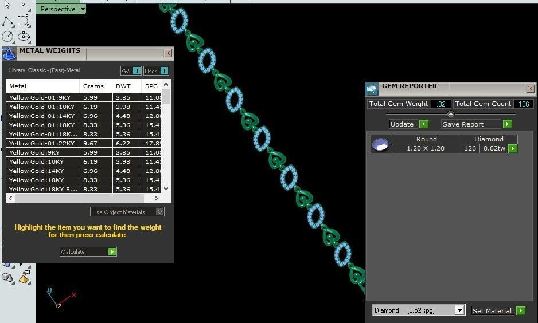Click the 126 quantity cell in gem row
538x323 pixels.
[470, 148]
